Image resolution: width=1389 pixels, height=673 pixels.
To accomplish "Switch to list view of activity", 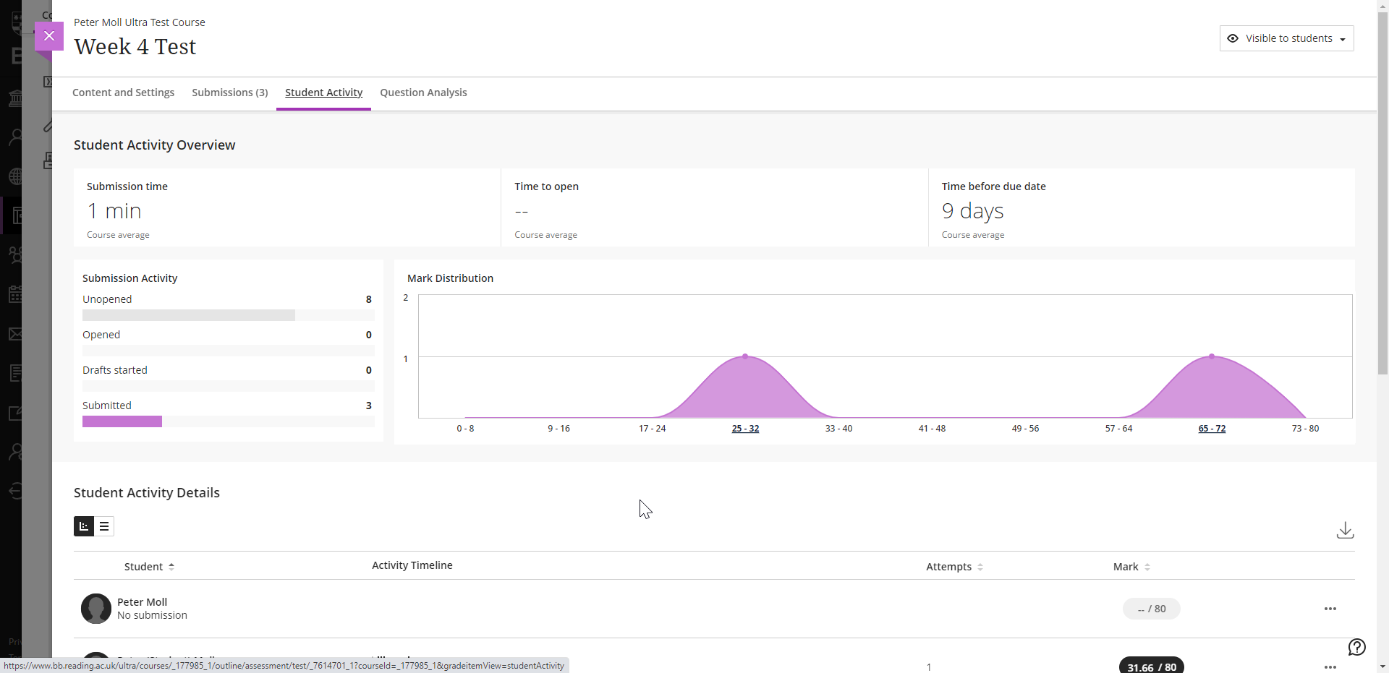I will pos(104,526).
